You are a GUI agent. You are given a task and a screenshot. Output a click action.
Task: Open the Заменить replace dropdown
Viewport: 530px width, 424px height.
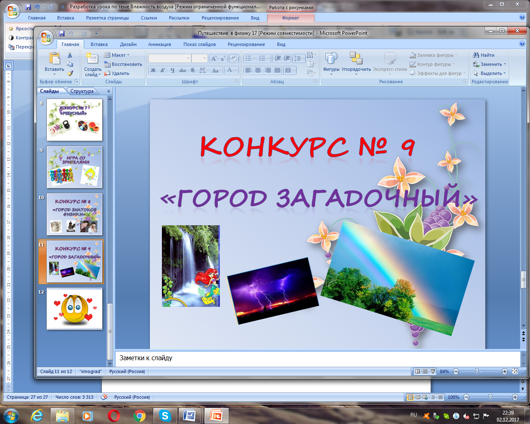(489, 64)
